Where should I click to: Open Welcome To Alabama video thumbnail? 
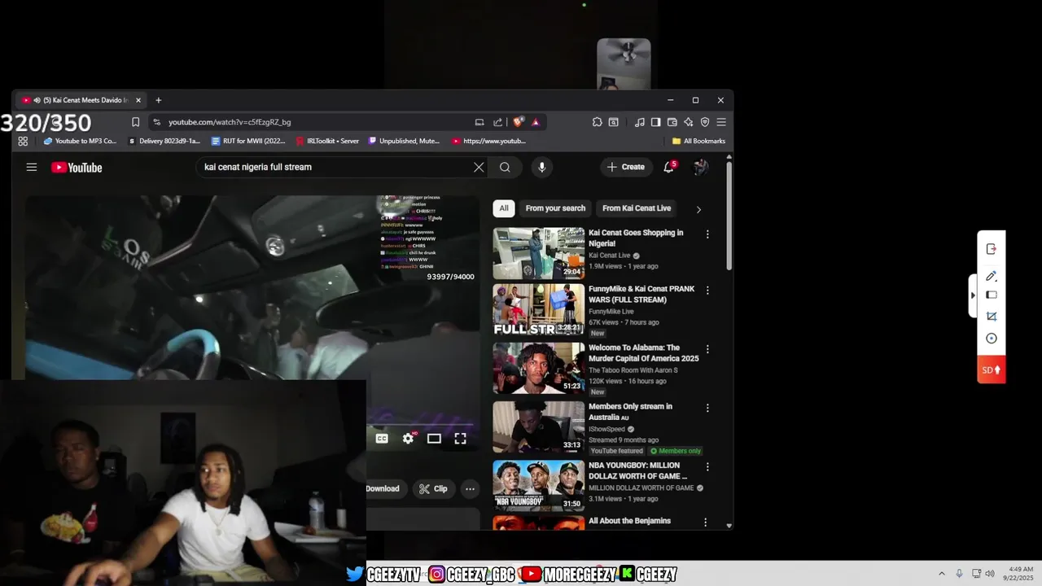click(x=538, y=368)
